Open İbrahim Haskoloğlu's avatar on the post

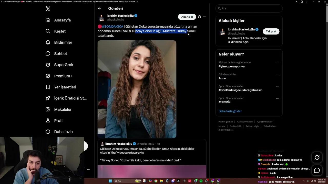101,18
